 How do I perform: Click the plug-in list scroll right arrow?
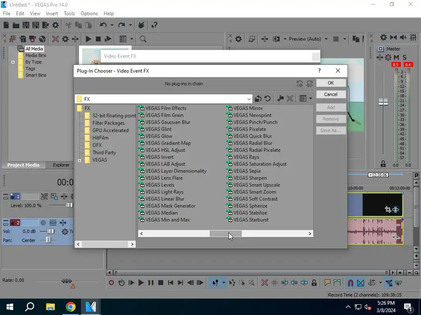pos(310,233)
